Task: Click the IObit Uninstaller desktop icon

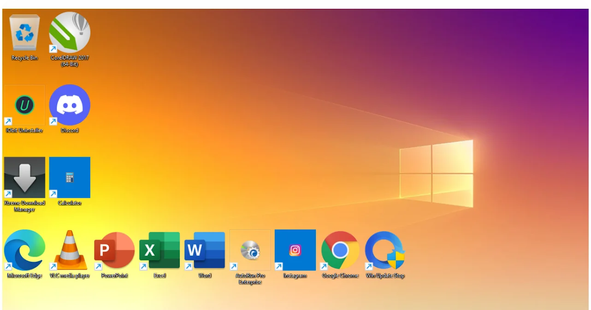Action: pyautogui.click(x=24, y=105)
